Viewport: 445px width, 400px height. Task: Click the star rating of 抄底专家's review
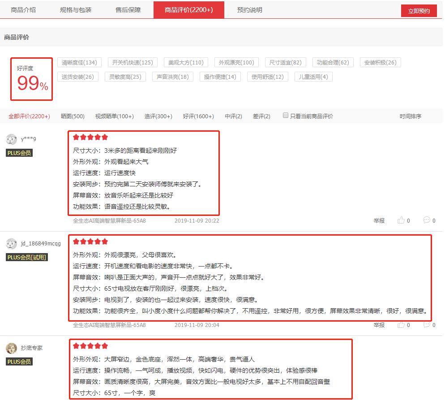click(90, 346)
